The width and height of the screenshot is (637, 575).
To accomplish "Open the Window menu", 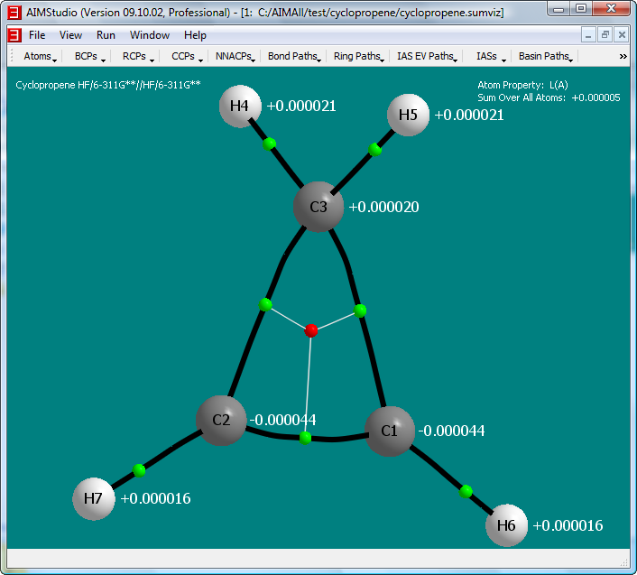I will [149, 35].
